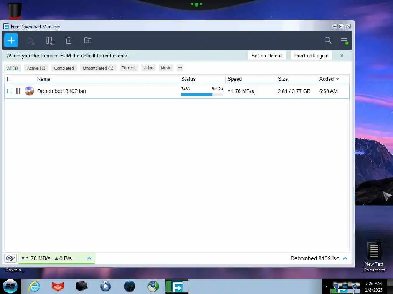Image resolution: width=393 pixels, height=294 pixels.
Task: Click the 2.81 / 3.77 GB size cell
Action: pos(294,91)
